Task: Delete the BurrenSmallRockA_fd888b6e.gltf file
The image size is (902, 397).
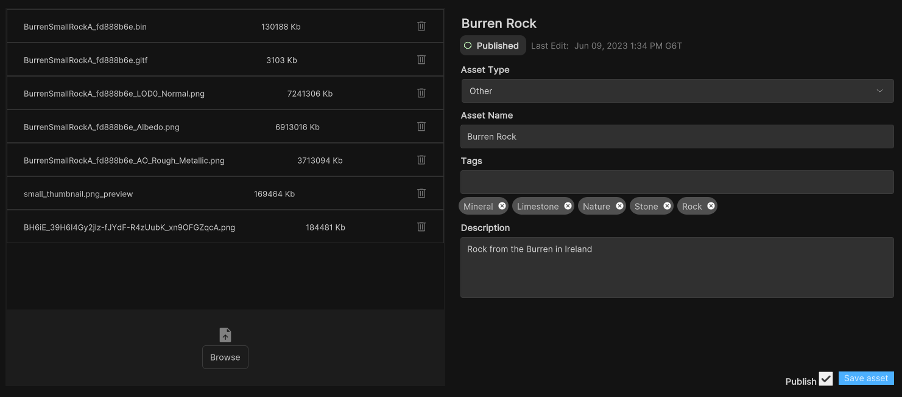Action: (x=421, y=59)
